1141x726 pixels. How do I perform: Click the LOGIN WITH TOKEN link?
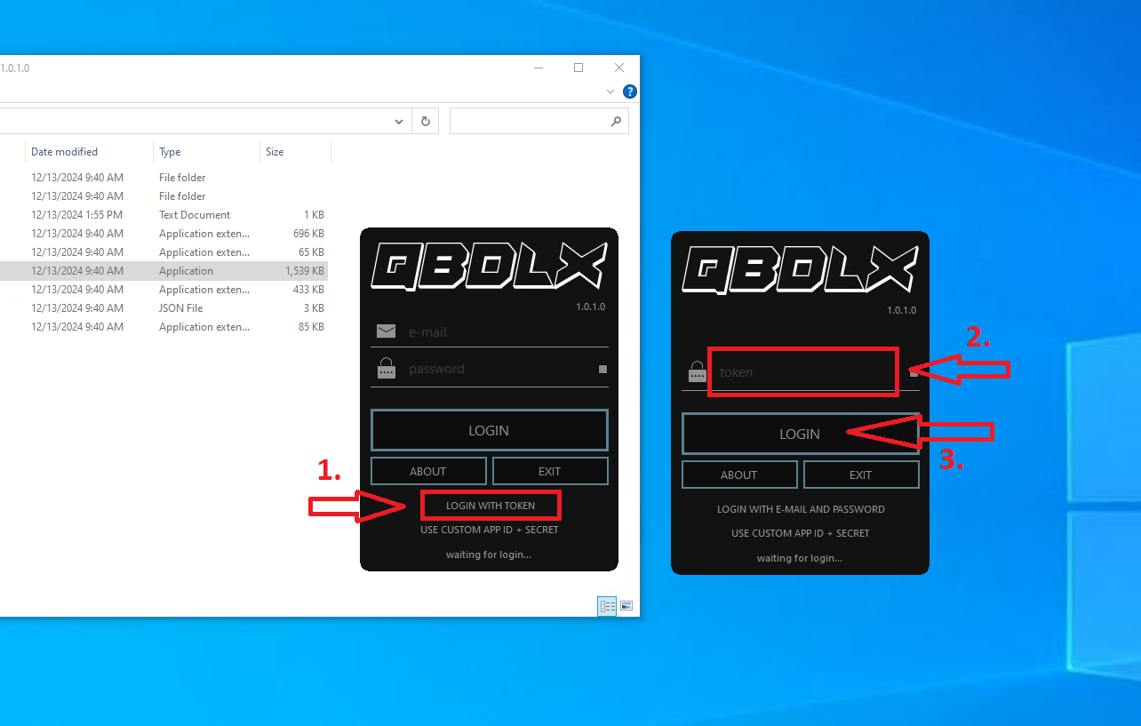491,506
